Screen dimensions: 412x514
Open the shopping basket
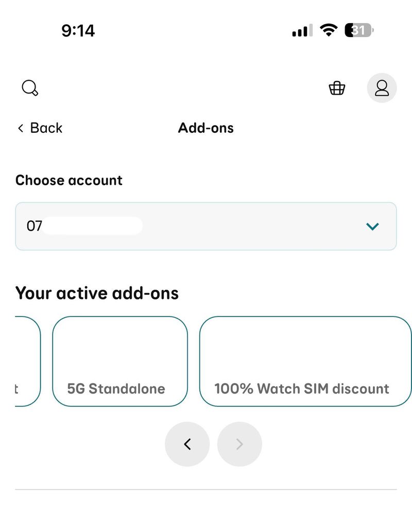[x=337, y=88]
